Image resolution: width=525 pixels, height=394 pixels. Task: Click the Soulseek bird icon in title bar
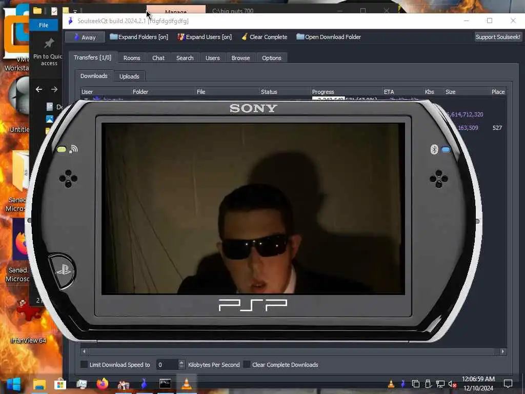(70, 21)
